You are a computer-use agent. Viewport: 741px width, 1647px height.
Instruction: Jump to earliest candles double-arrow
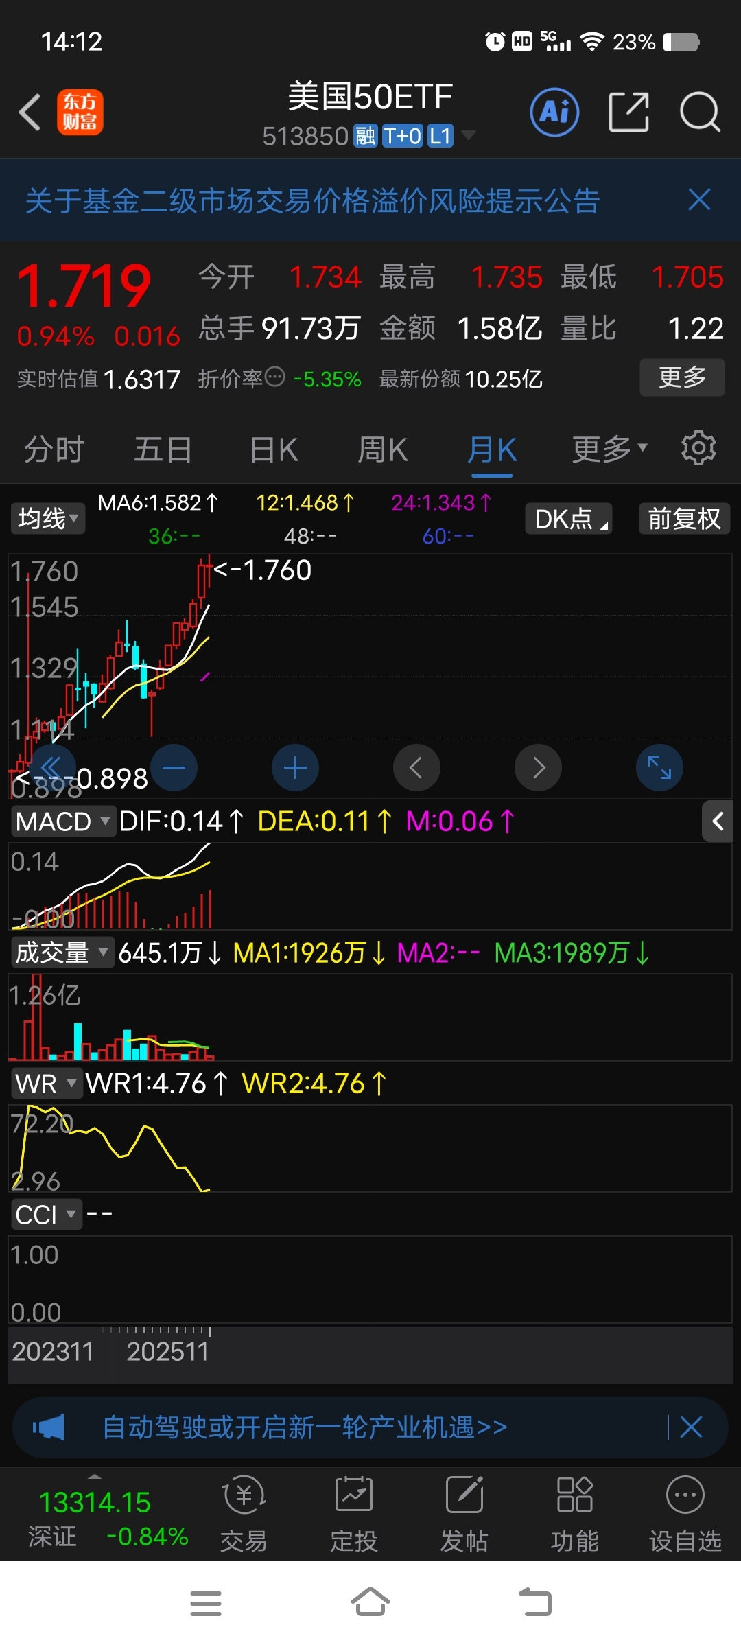coord(52,767)
